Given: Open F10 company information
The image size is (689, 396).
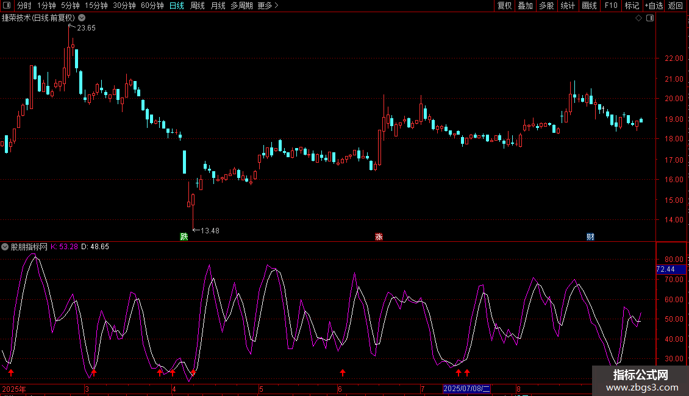Looking at the screenshot, I should coord(611,5).
